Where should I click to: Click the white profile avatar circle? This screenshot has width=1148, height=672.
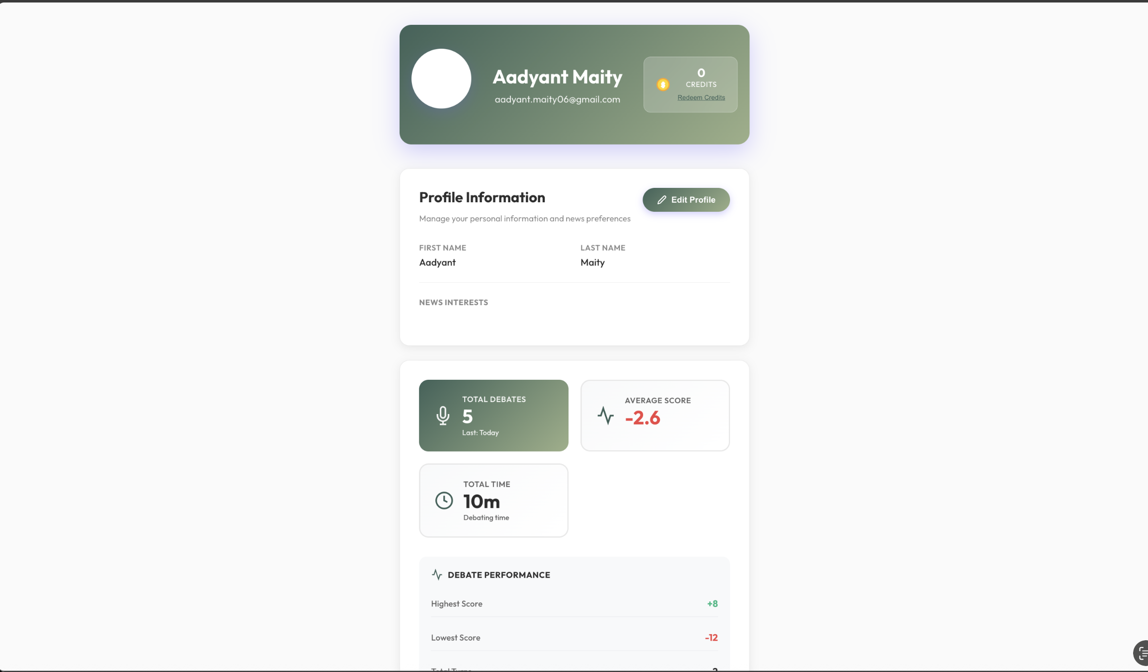pyautogui.click(x=441, y=79)
